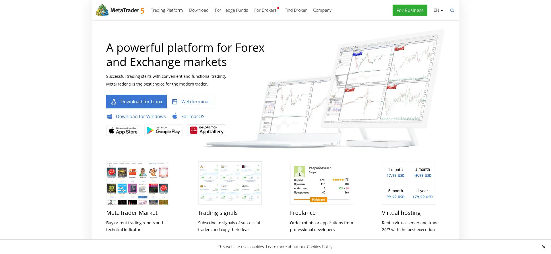The width and height of the screenshot is (551, 254).
Task: Select the 1 year 179.99 USD plan
Action: tap(422, 194)
